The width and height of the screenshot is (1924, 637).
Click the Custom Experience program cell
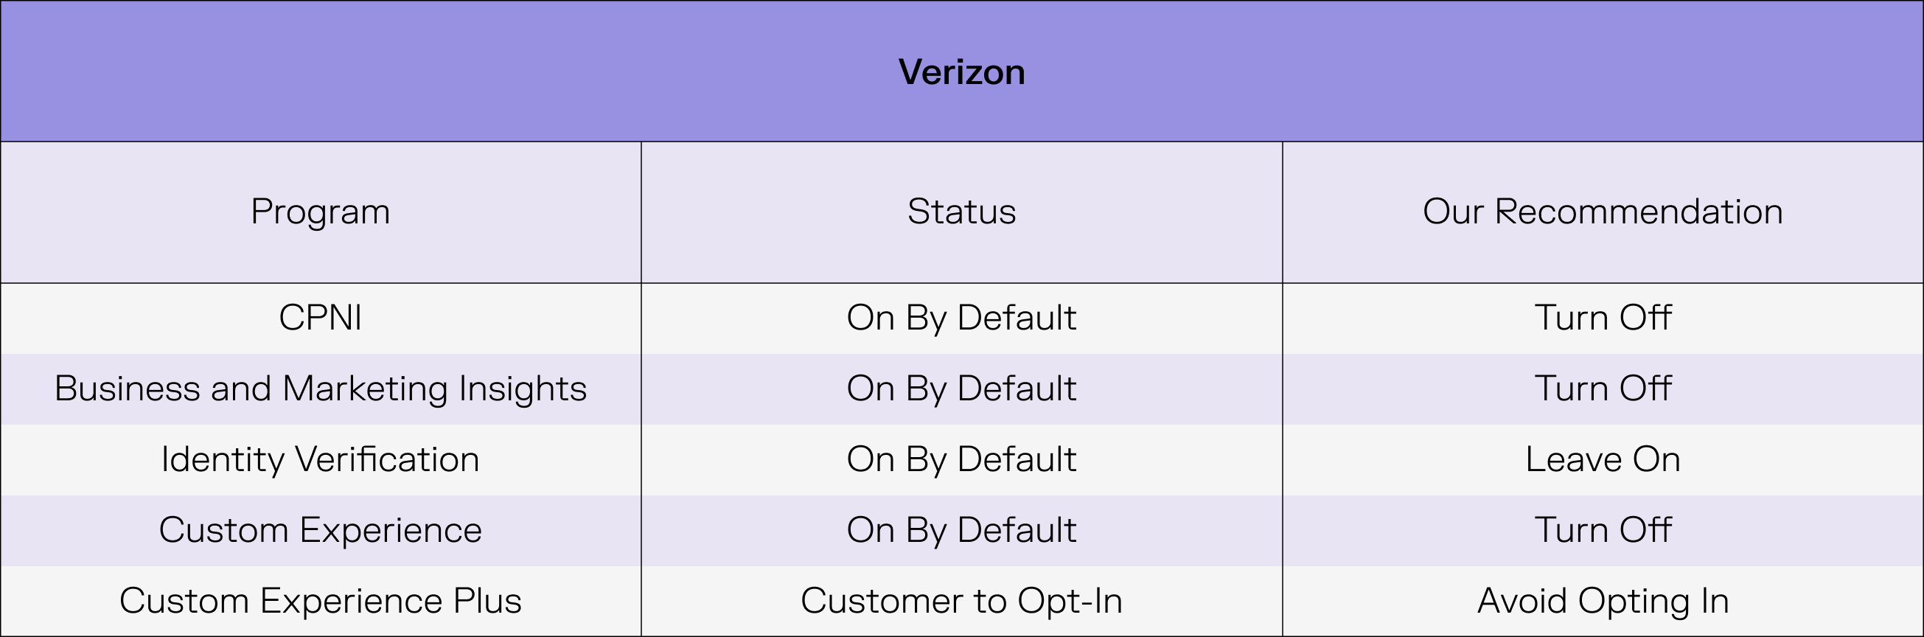click(x=321, y=530)
